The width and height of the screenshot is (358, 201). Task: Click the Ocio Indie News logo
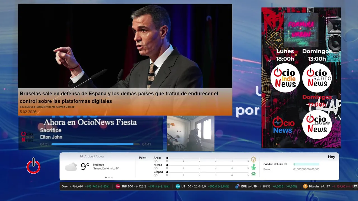click(x=285, y=78)
